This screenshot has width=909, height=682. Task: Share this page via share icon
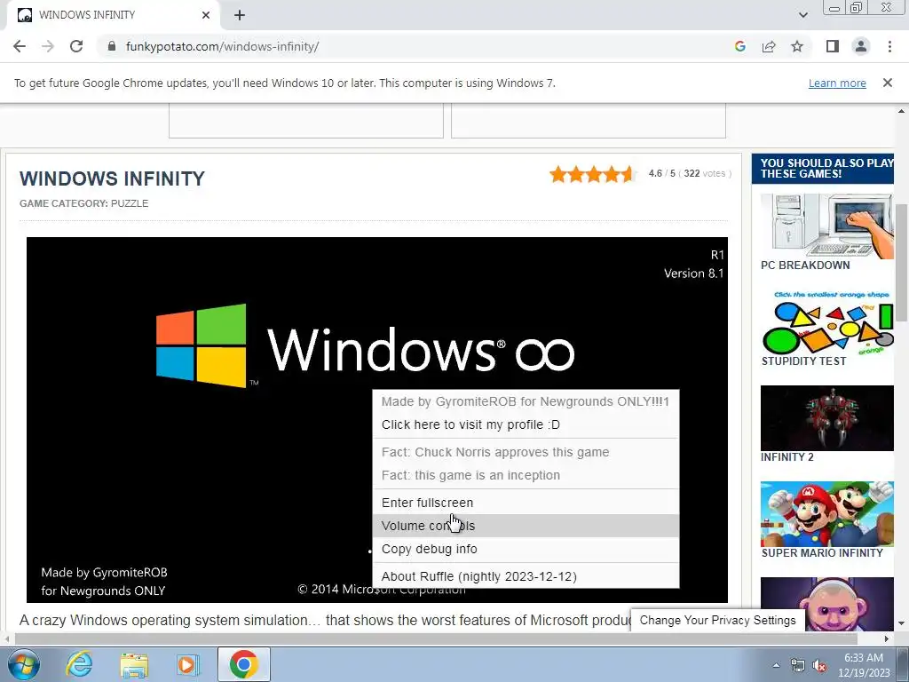[x=769, y=46]
